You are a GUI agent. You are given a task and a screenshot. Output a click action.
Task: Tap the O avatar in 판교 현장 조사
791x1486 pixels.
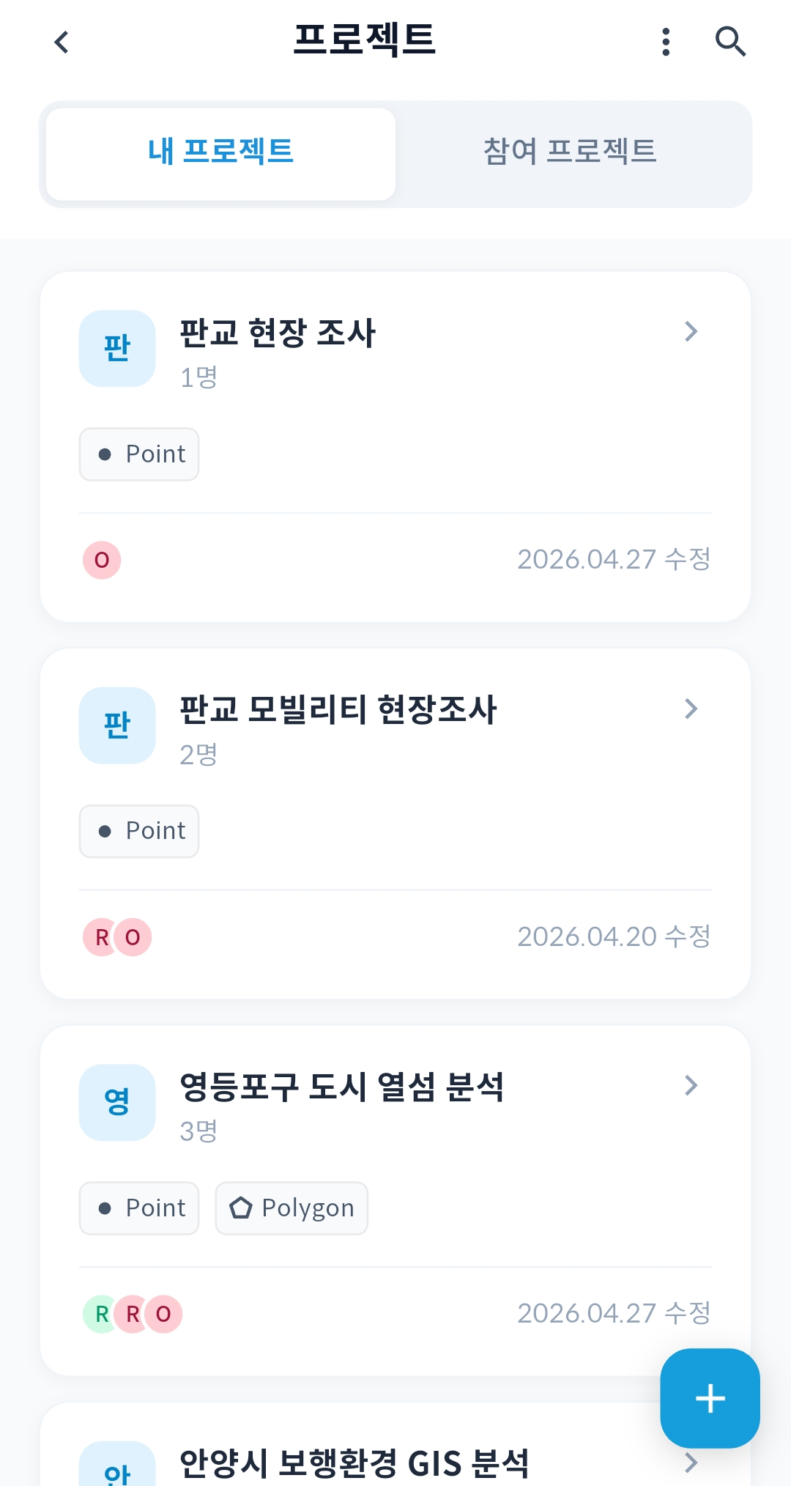click(x=102, y=561)
